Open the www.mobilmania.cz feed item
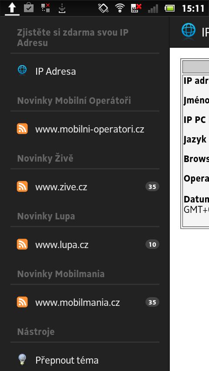The image size is (209, 371). click(85, 302)
